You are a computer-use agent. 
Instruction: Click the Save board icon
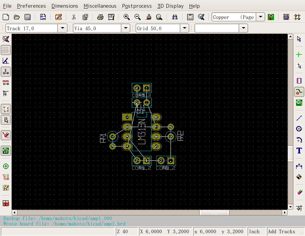28,17
